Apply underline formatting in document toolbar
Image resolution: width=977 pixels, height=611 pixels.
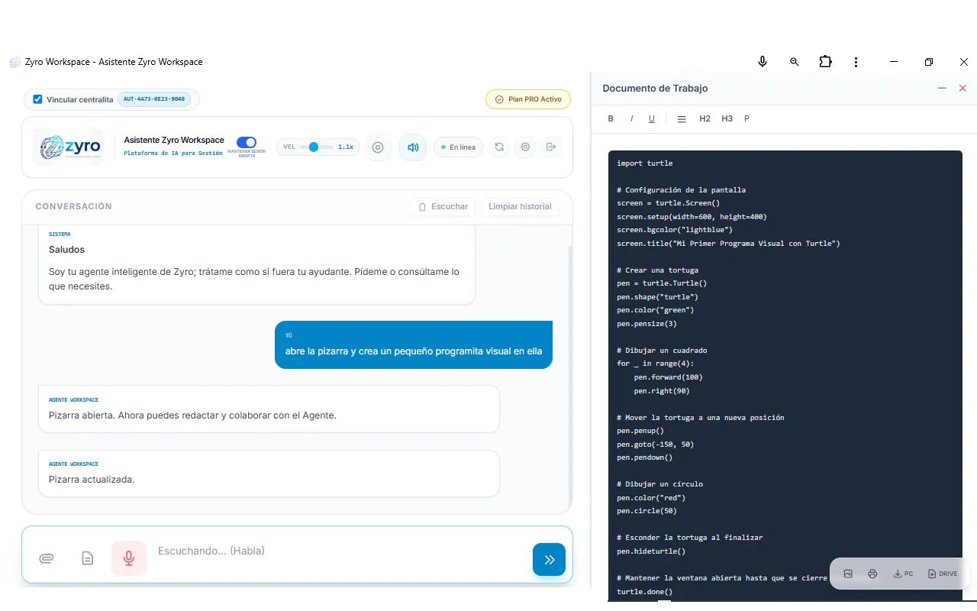(x=651, y=118)
